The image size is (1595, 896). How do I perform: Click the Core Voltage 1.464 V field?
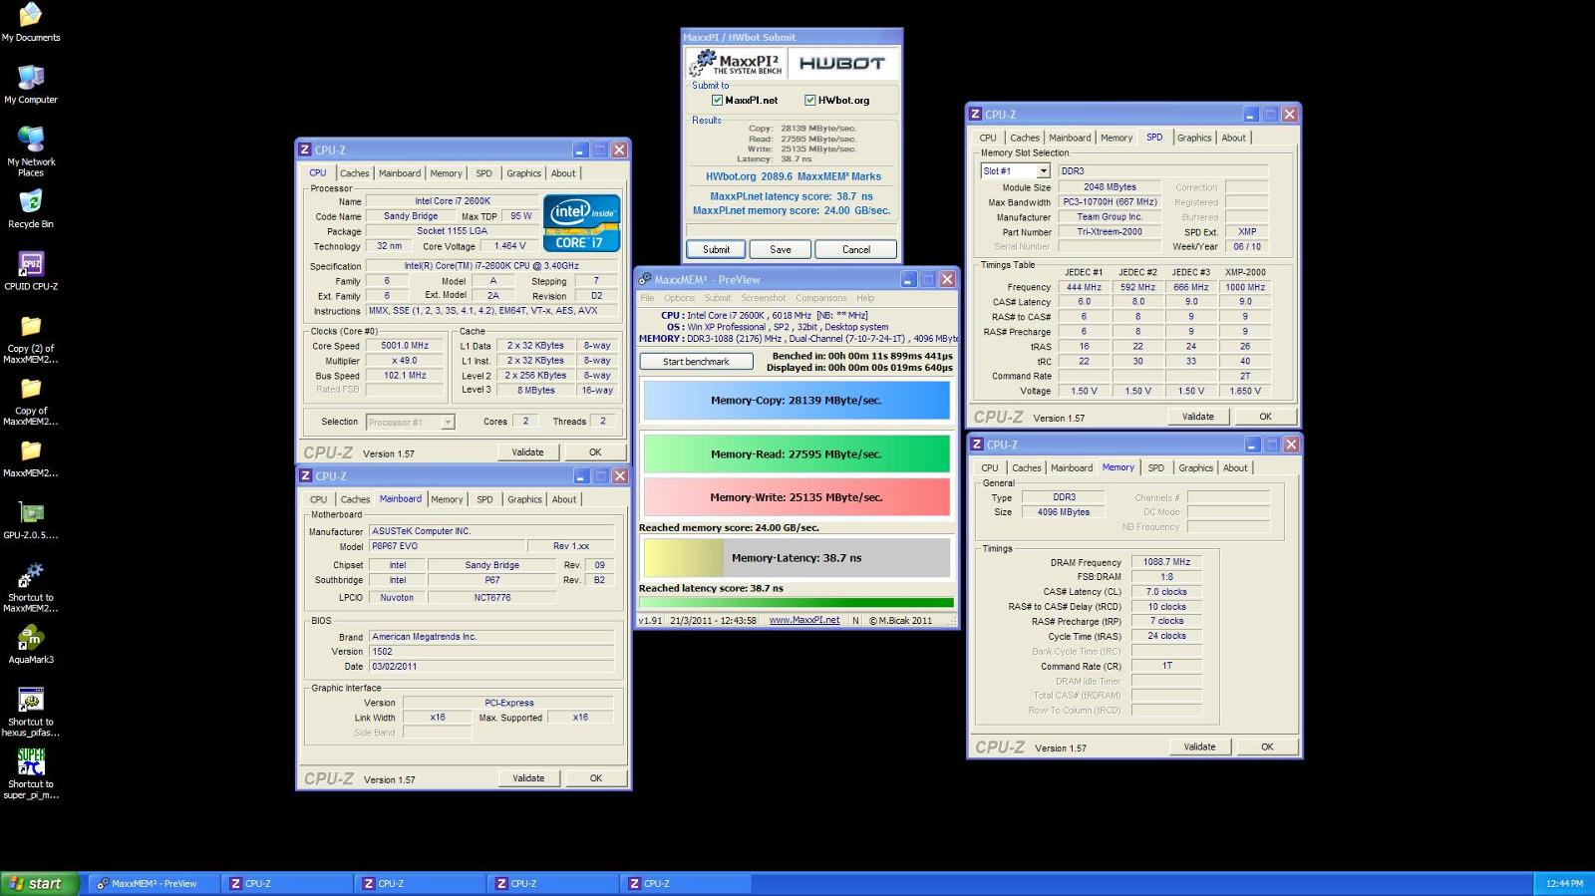(509, 246)
